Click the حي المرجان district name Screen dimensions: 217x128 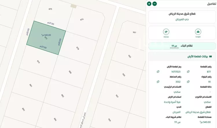click(x=182, y=19)
